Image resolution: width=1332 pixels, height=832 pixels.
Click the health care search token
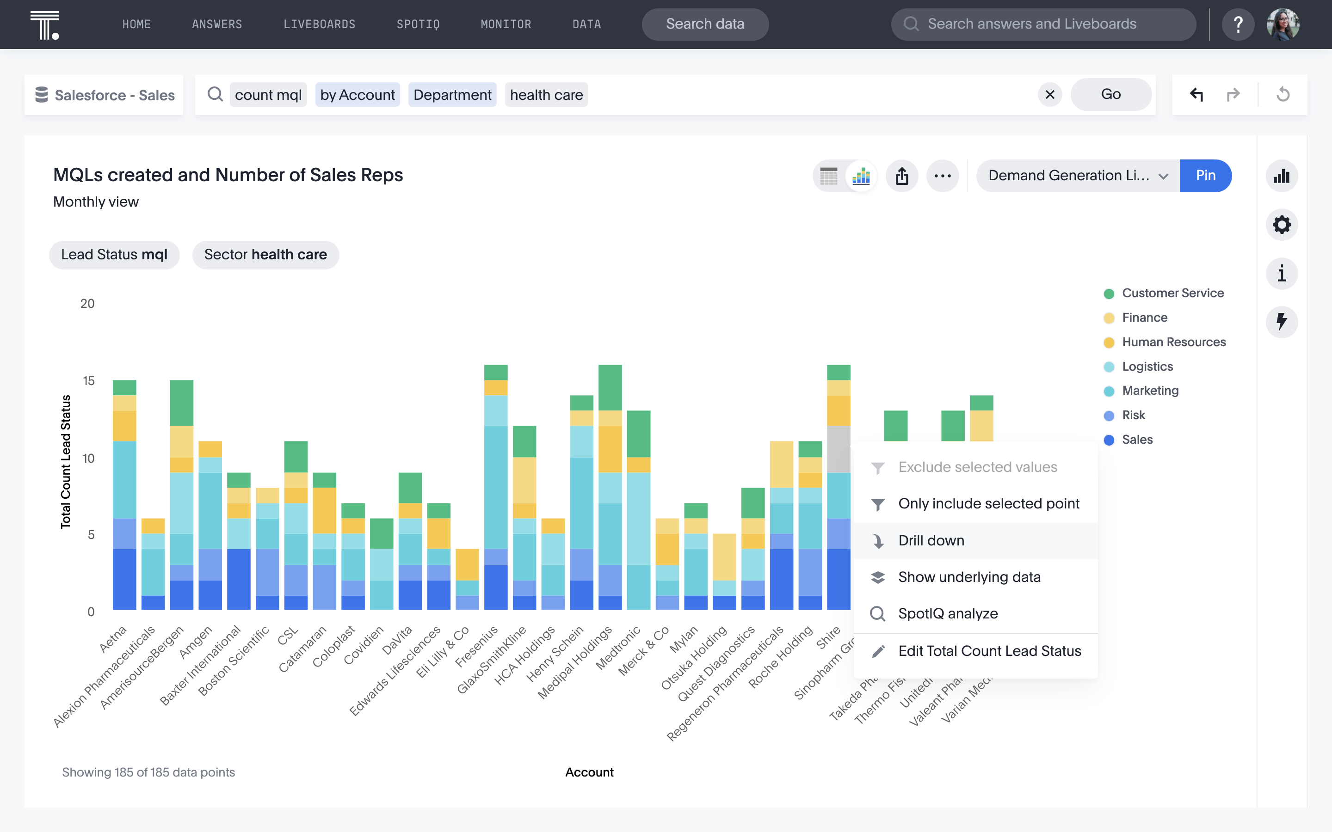pos(546,95)
